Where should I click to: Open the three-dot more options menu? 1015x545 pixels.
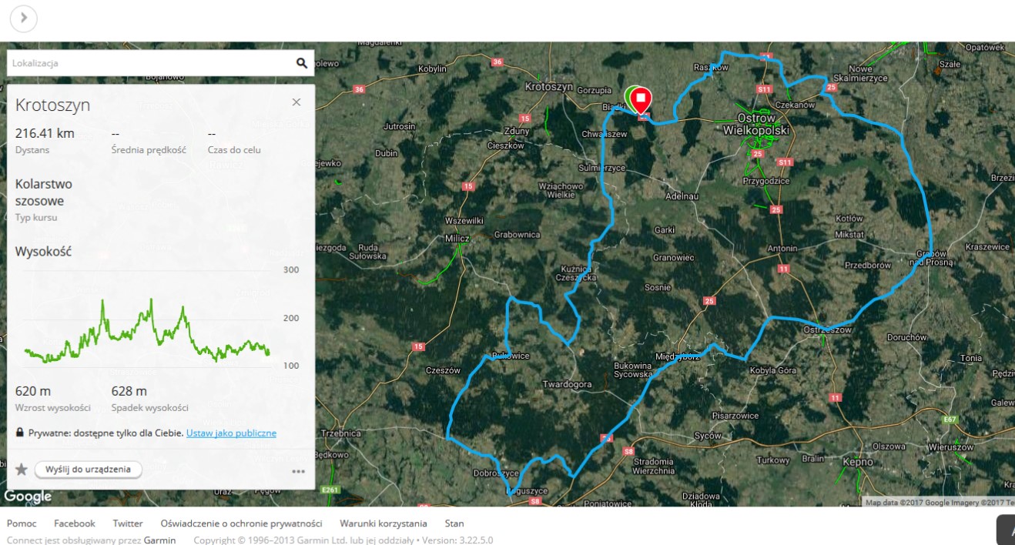coord(299,472)
